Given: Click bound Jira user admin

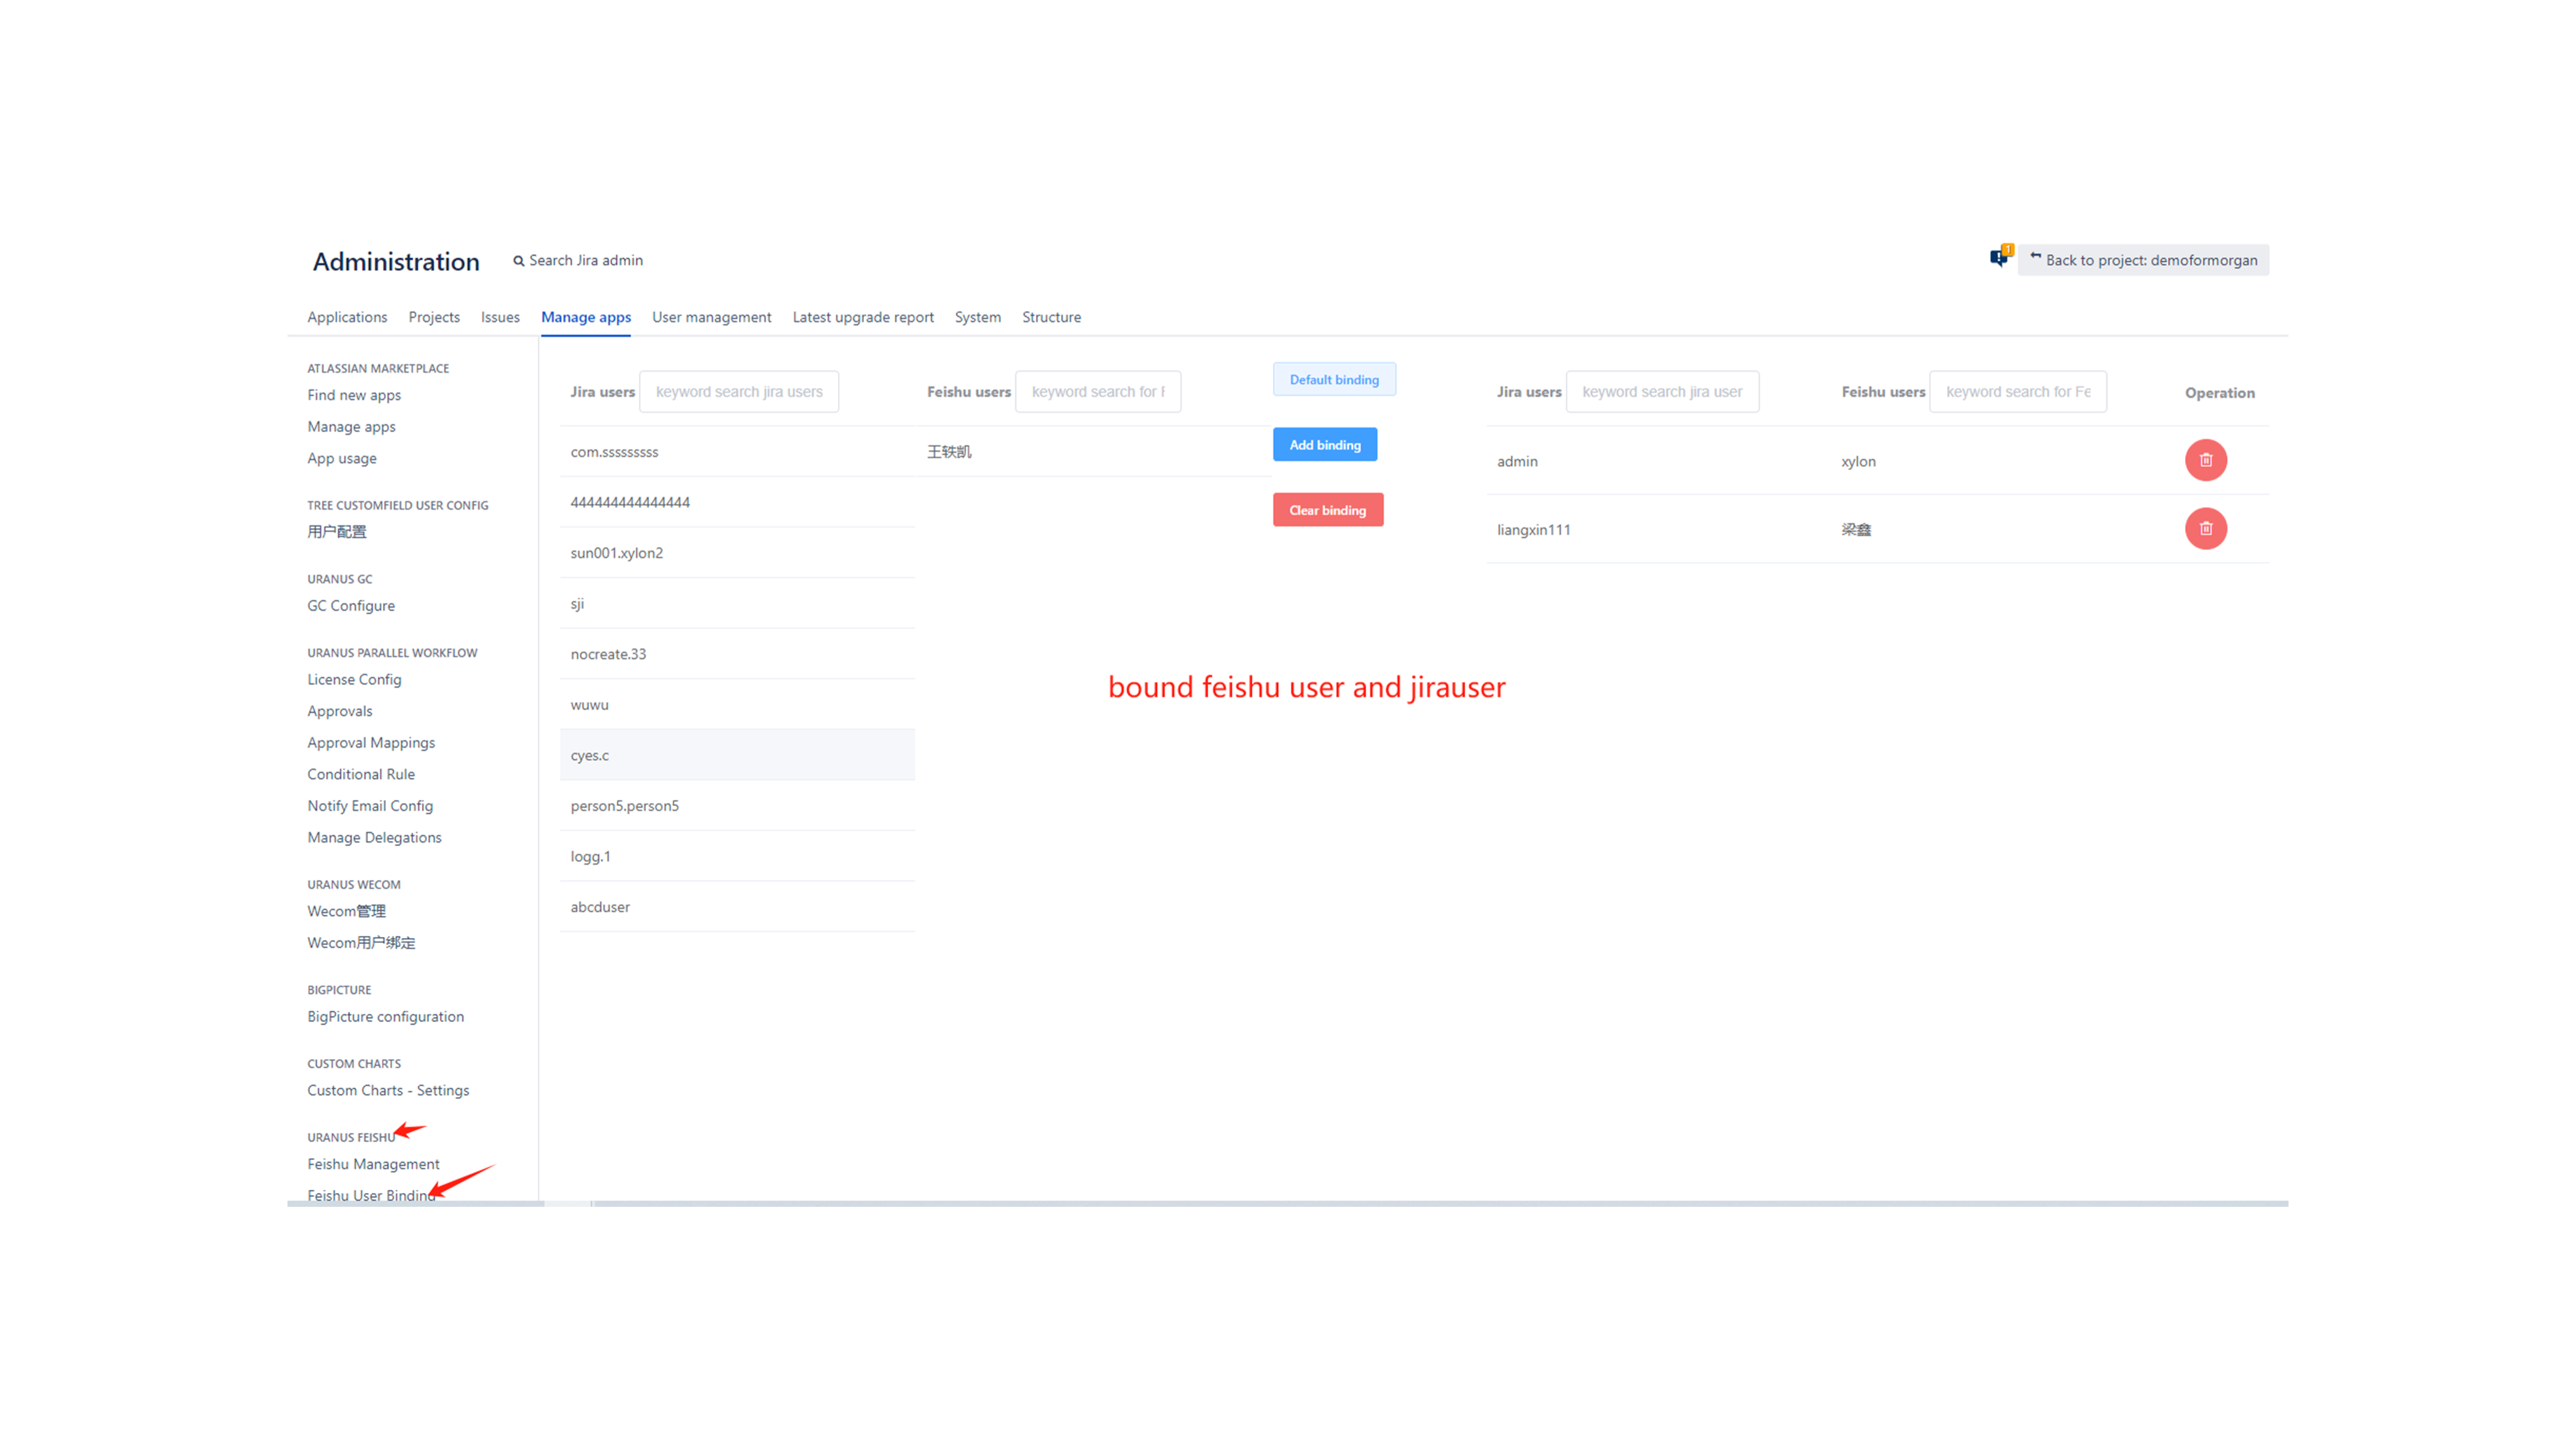Looking at the screenshot, I should 1517,461.
